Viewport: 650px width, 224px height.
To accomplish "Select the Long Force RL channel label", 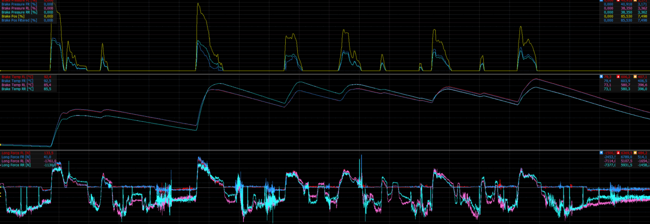I will pos(16,161).
